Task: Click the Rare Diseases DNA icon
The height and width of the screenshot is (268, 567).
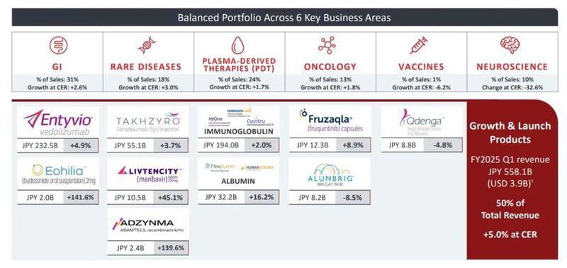Action: click(147, 46)
